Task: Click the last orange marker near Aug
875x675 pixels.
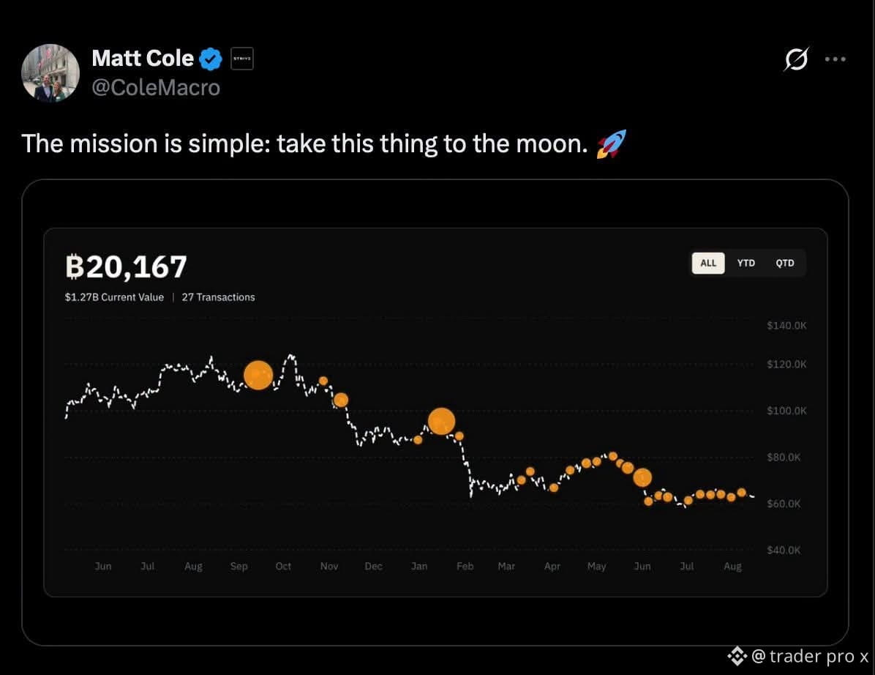Action: (741, 493)
